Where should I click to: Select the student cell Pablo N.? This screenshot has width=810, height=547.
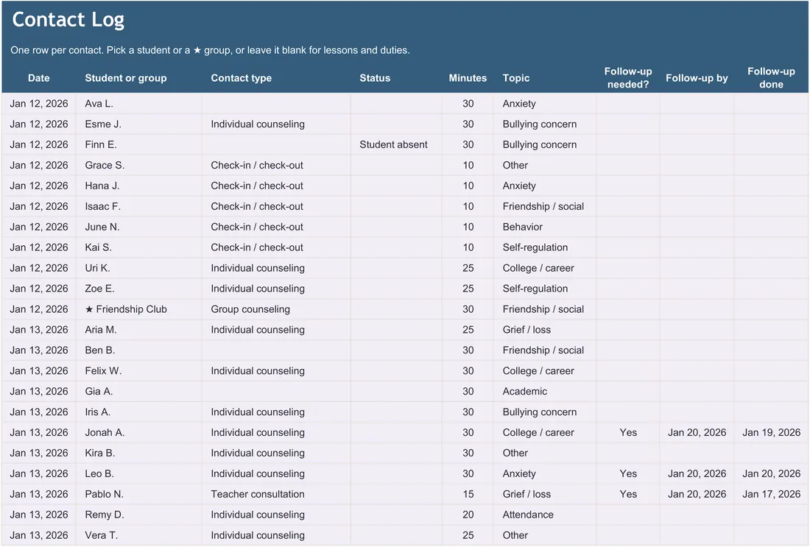pos(138,494)
